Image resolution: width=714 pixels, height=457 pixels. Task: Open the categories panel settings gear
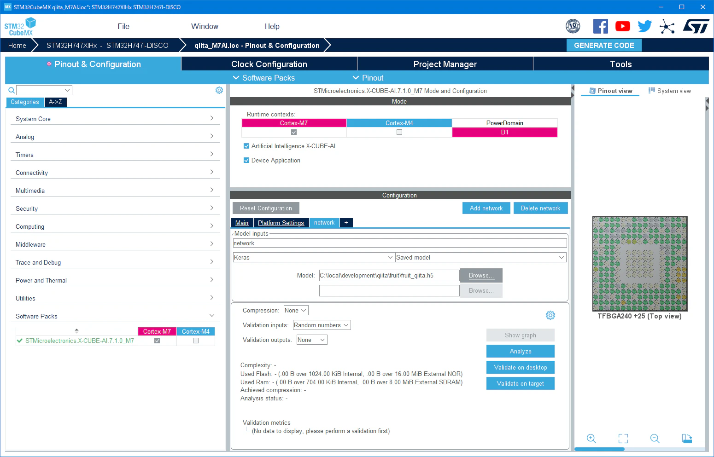coord(219,90)
